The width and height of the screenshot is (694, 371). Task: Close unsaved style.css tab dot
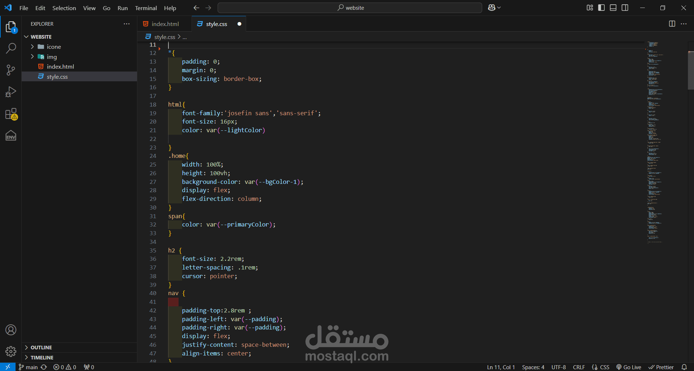pos(239,24)
